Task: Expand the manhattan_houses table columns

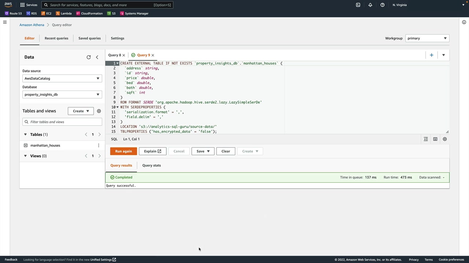Action: [26, 145]
